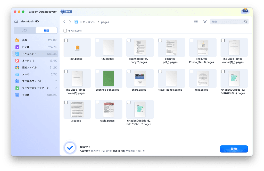
Task: Click the 588.4K document count
Action: coord(52,54)
